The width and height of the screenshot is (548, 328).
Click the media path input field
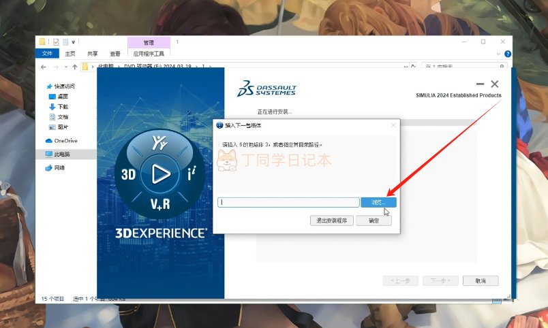tap(288, 203)
